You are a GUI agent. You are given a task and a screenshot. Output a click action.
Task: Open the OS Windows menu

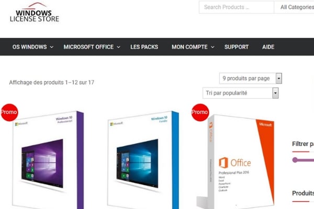pyautogui.click(x=30, y=47)
